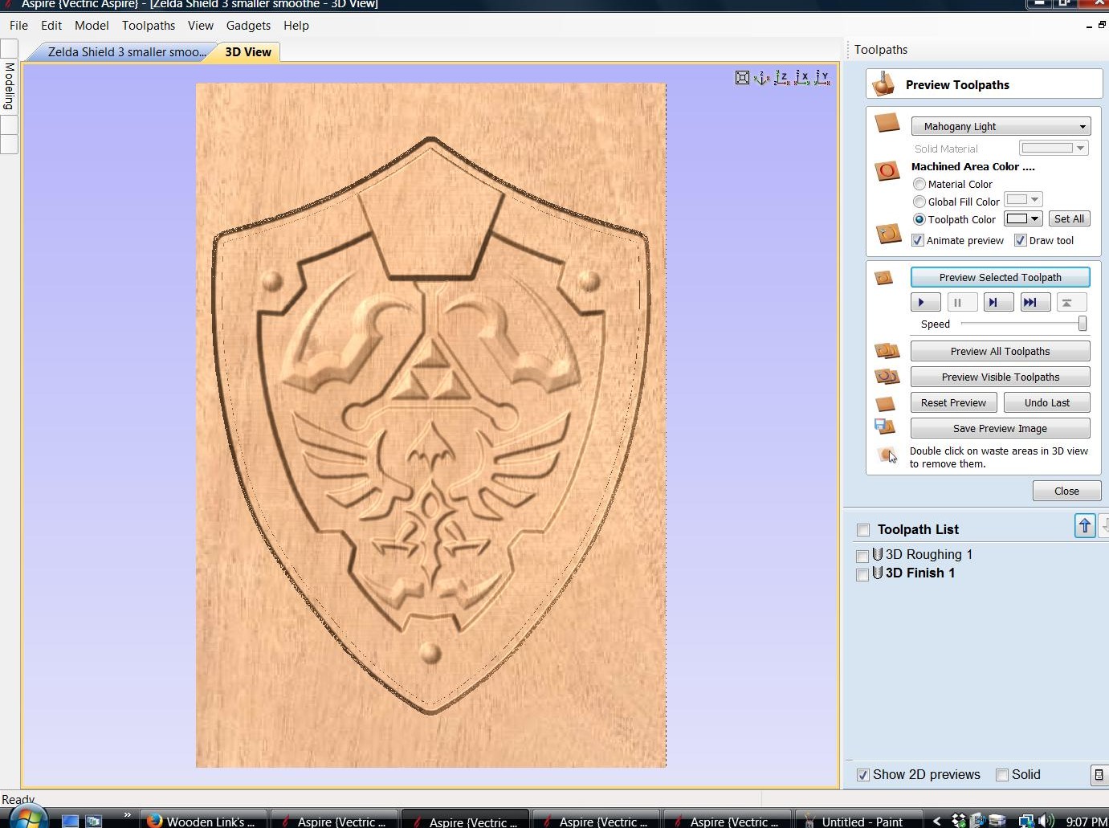
Task: Select the Material Color radio button
Action: 919,184
